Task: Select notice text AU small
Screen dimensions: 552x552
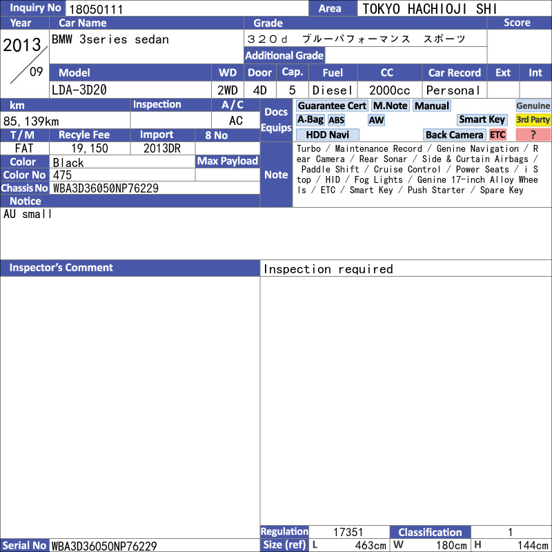Action: tap(28, 214)
